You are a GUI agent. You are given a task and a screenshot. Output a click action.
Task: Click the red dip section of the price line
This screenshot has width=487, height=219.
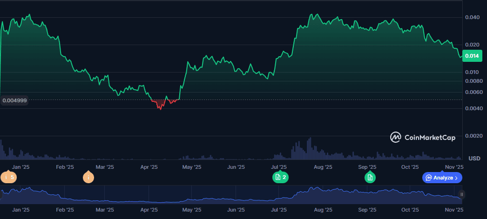click(160, 105)
